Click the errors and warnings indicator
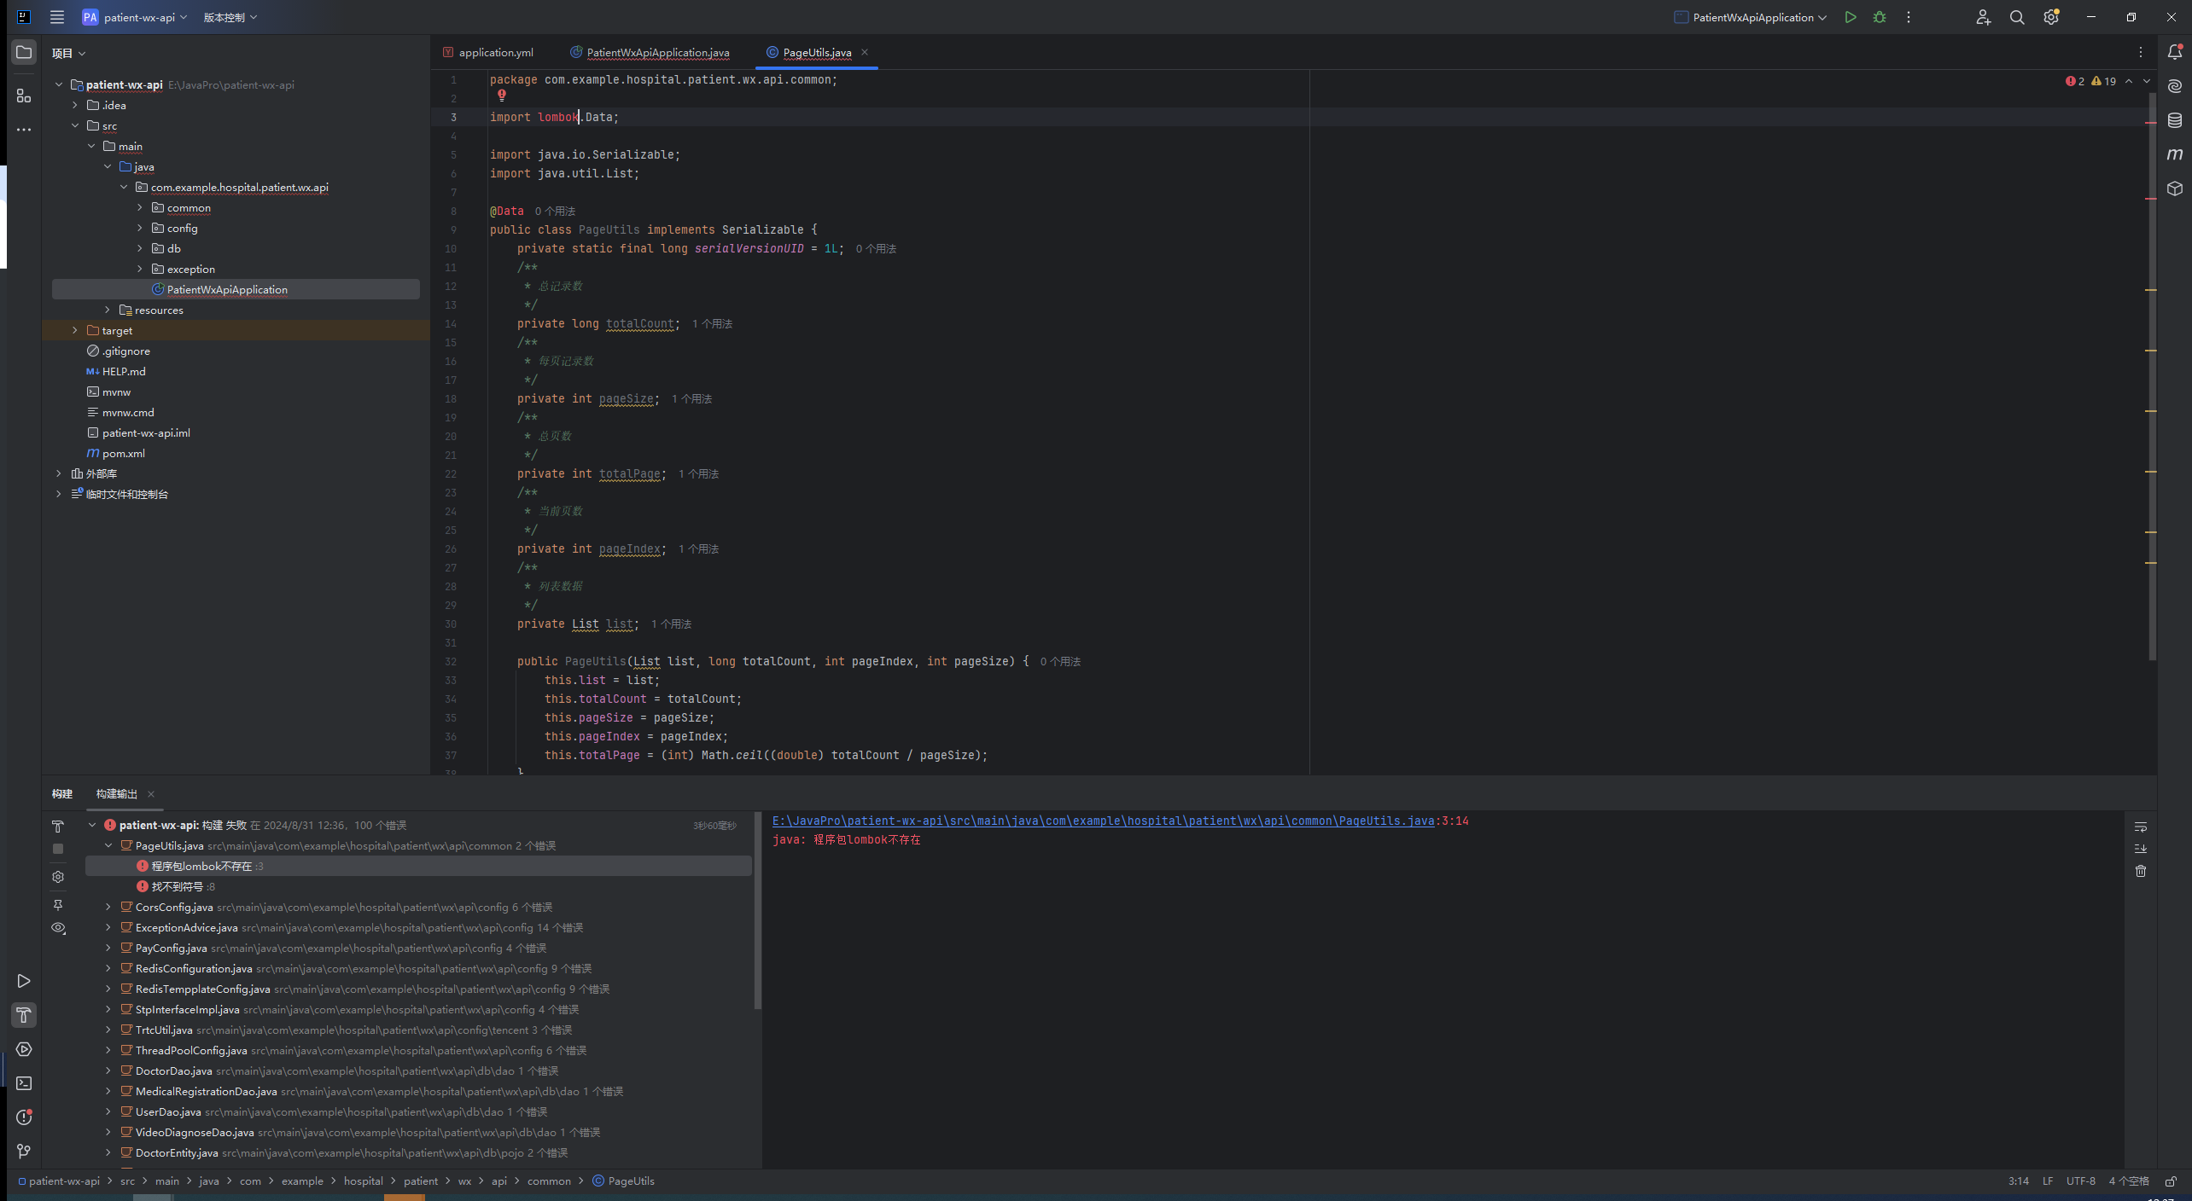 coord(2090,82)
